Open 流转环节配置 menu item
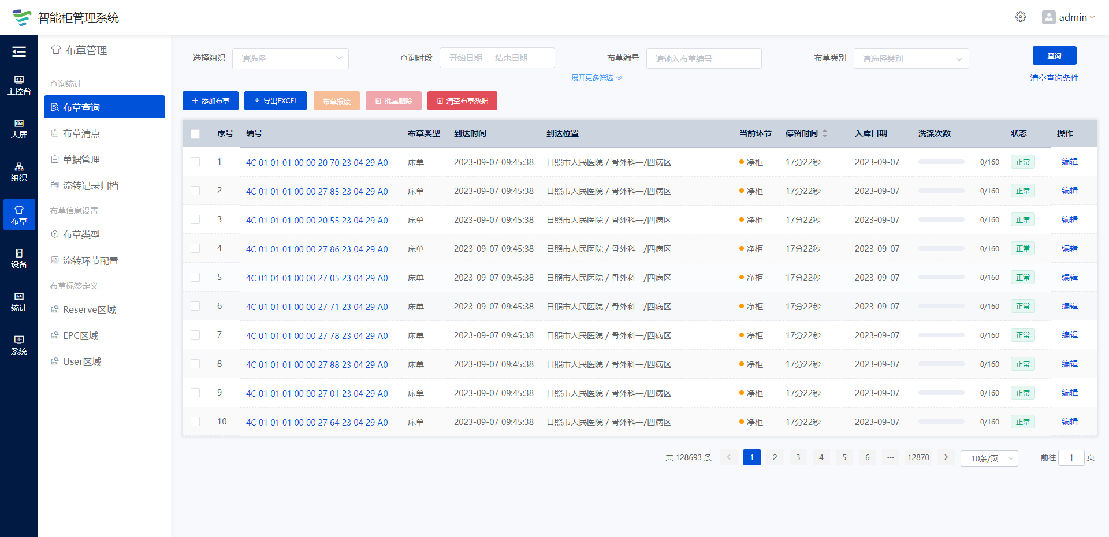 (105, 260)
